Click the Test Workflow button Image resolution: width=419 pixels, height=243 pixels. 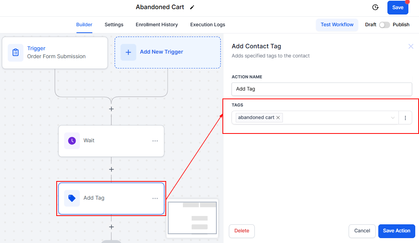337,25
